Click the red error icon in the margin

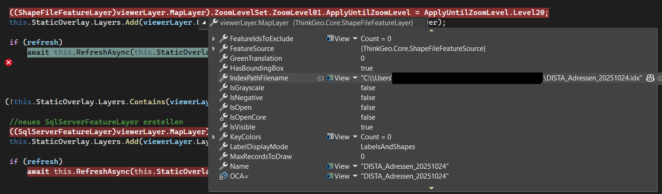pos(8,62)
